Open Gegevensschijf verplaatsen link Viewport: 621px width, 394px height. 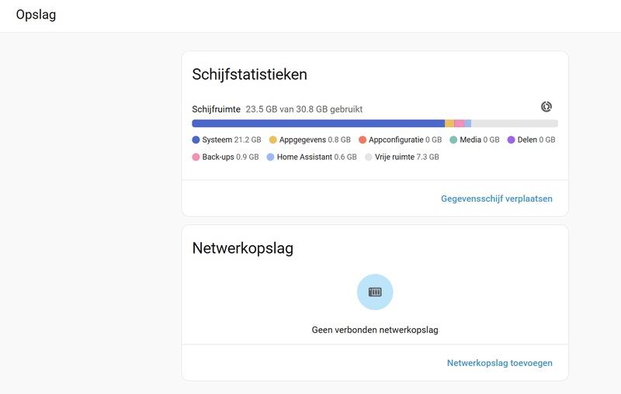pyautogui.click(x=497, y=199)
